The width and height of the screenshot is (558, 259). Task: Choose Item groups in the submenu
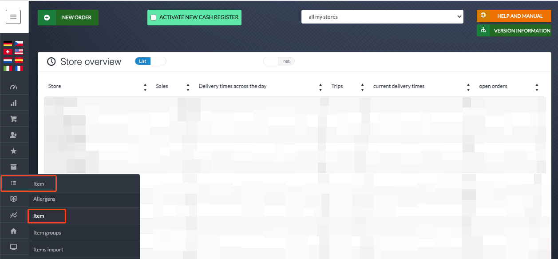click(x=47, y=233)
